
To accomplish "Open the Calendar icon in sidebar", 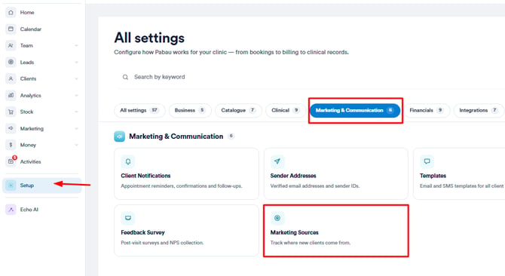I will click(x=11, y=29).
